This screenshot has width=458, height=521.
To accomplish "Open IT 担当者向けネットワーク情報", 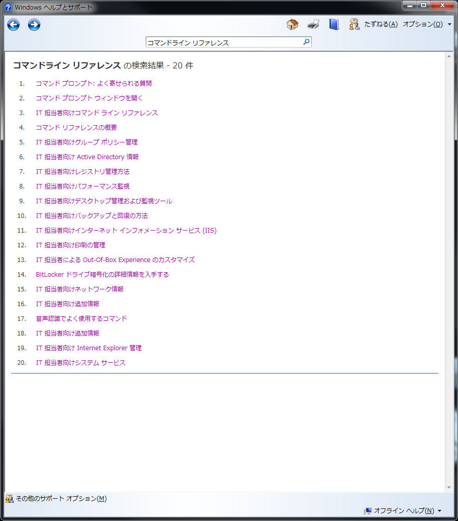I will click(x=79, y=289).
